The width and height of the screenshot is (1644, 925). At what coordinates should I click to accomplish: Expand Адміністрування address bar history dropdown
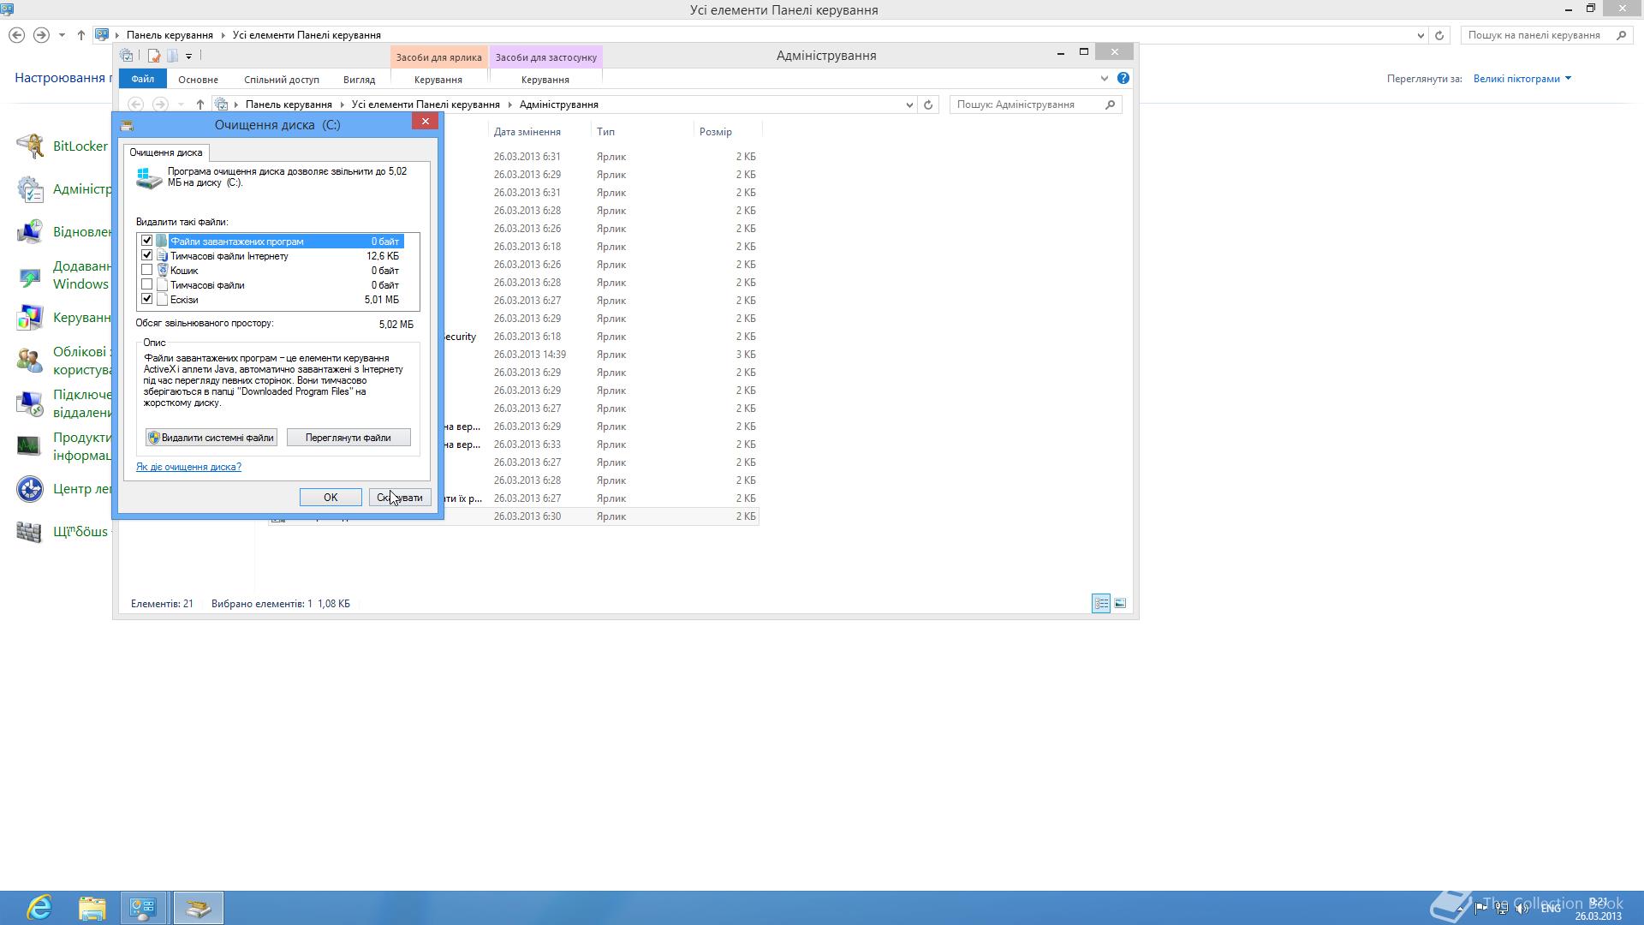909,104
